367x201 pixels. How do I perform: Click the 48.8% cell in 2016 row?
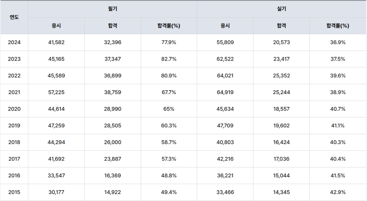coord(169,176)
